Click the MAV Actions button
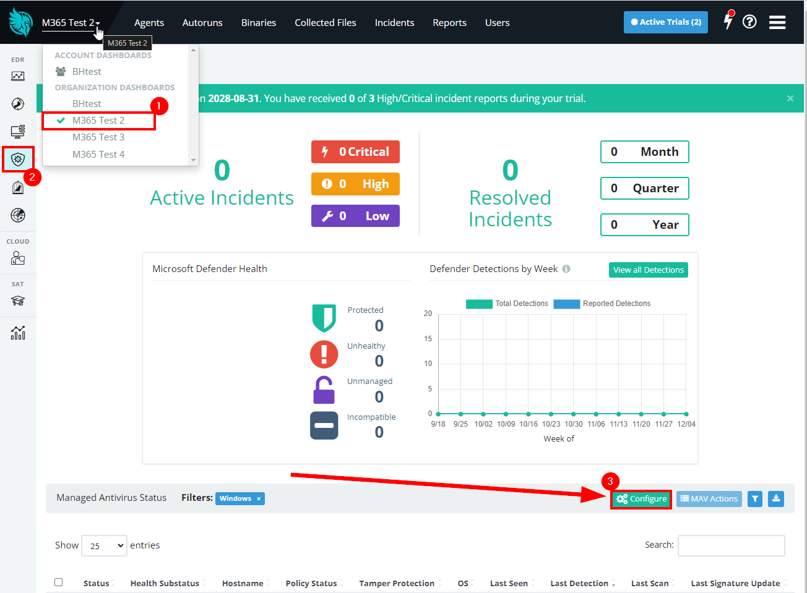The image size is (807, 593). (709, 499)
